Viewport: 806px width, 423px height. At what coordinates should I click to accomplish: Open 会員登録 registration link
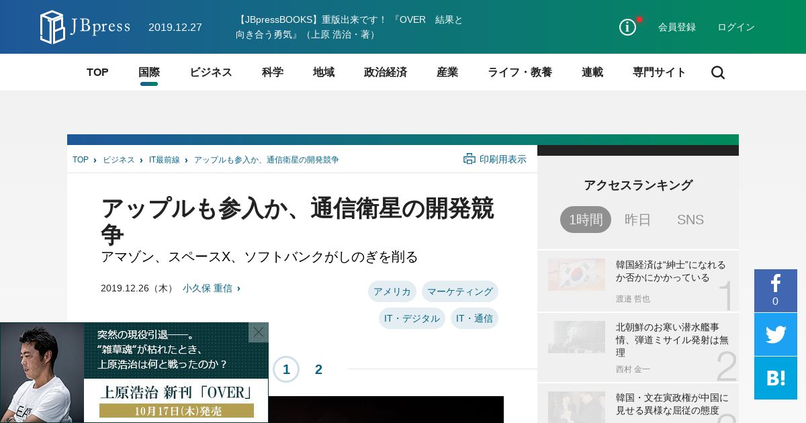click(677, 27)
